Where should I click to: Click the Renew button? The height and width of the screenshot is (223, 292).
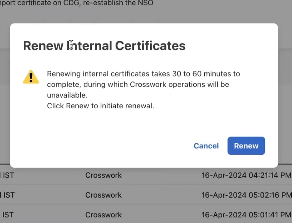coord(246,146)
